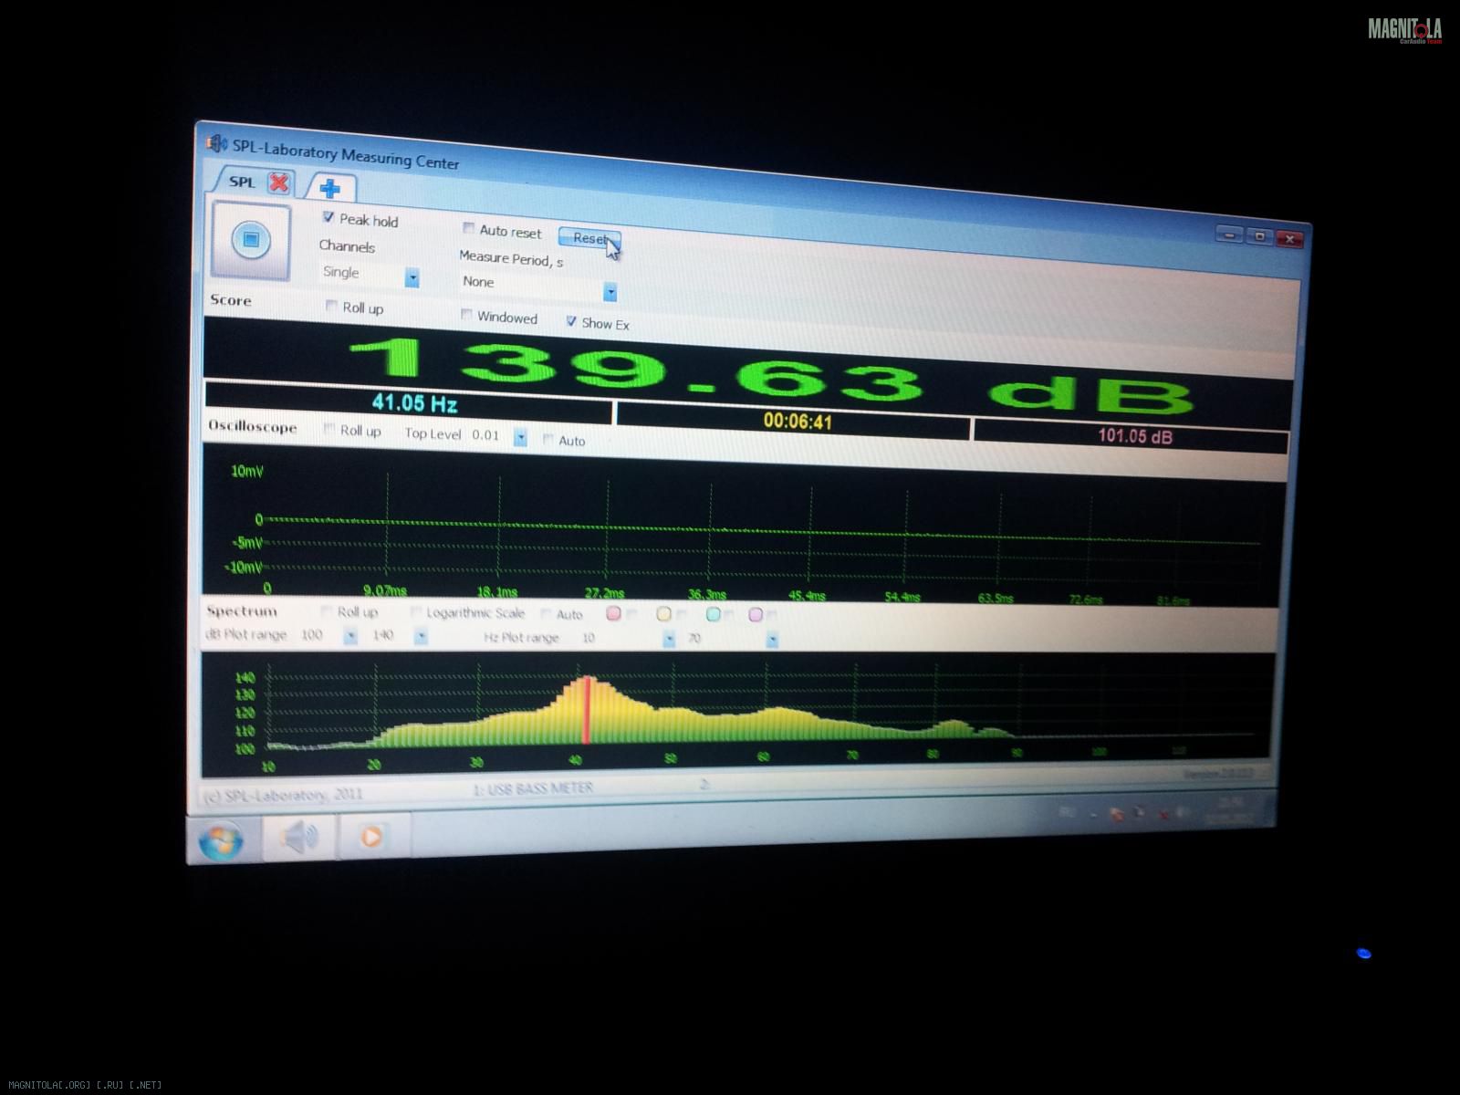Screen dimensions: 1460x1095
Task: Open the Windows Start menu orb
Action: (222, 839)
